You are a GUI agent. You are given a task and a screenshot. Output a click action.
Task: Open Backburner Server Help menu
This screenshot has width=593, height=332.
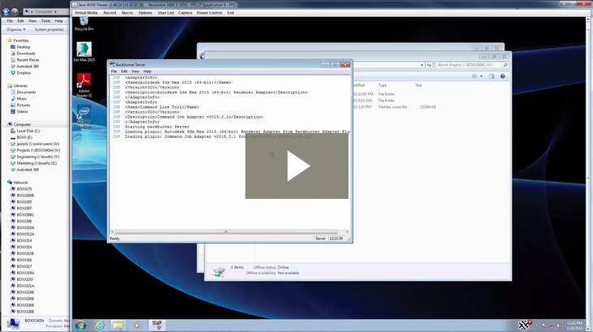[147, 71]
